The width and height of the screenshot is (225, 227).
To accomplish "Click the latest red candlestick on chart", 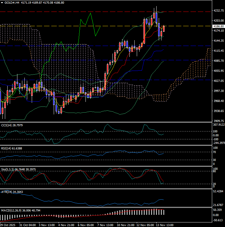I will click(164, 29).
